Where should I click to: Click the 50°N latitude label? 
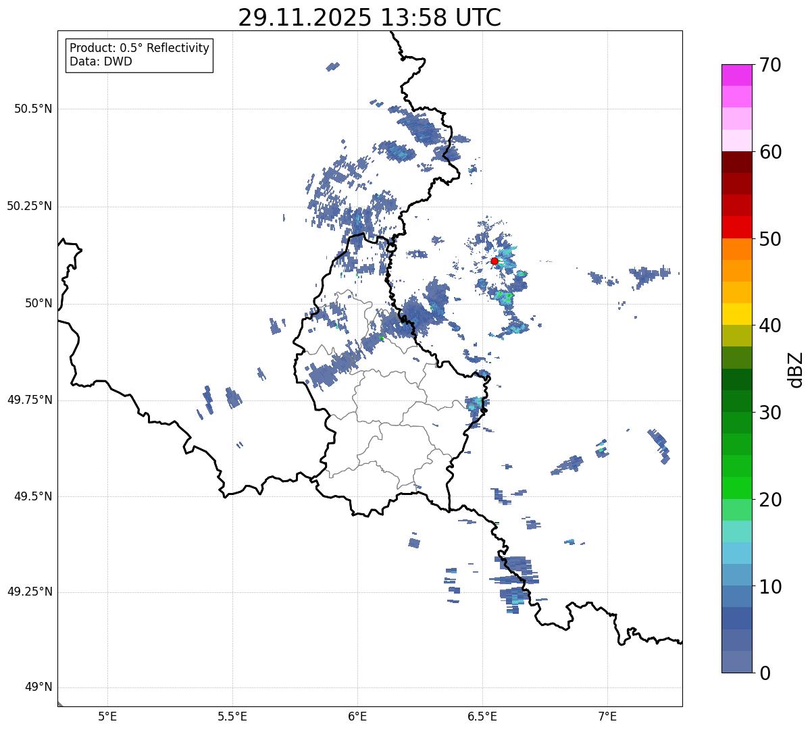pos(39,303)
